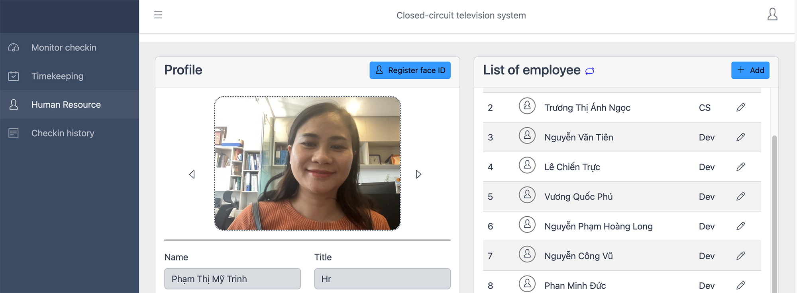
Task: Click Dev cell of Nguyễn Văn Tiên
Action: (707, 137)
